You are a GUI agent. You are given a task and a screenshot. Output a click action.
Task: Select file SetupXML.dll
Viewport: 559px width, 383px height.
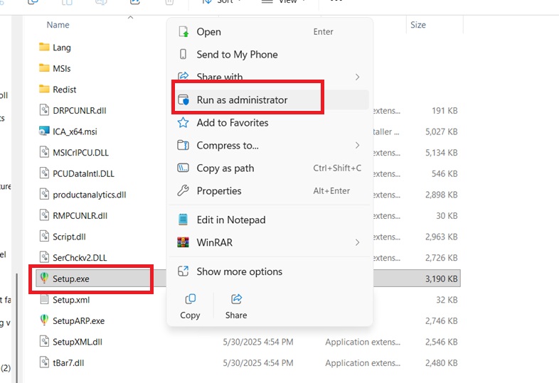coord(78,342)
